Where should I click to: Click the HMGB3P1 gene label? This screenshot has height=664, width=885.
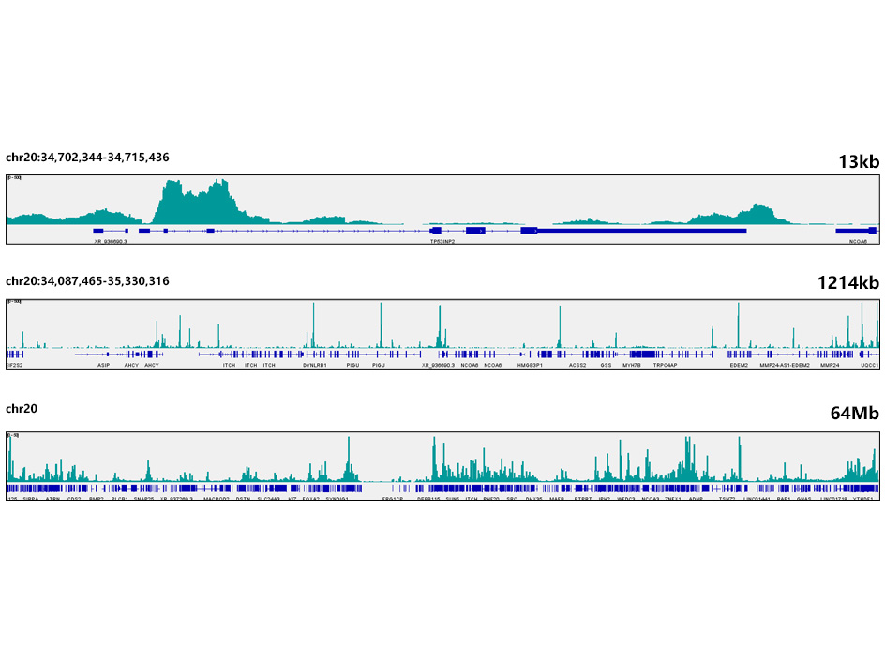coord(531,365)
